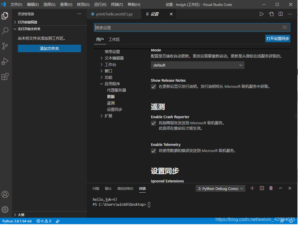
Task: Open the 帮助(H) menu
Action: click(x=134, y=5)
